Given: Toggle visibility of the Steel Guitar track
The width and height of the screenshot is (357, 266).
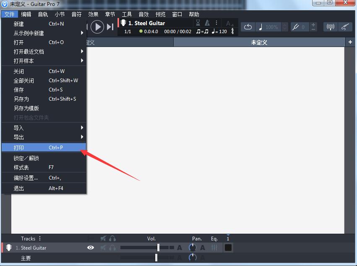Looking at the screenshot, I should [x=91, y=247].
